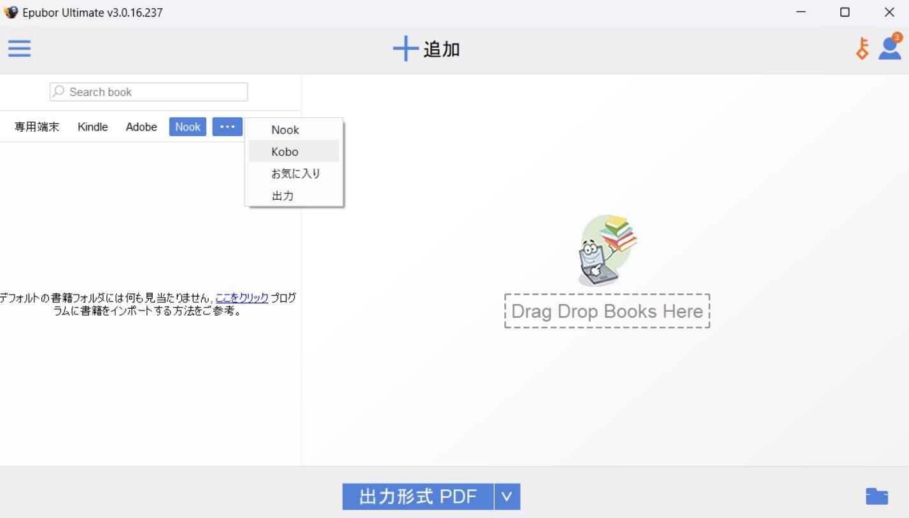The width and height of the screenshot is (909, 518).
Task: Open the hamburger menu
Action: tap(19, 48)
